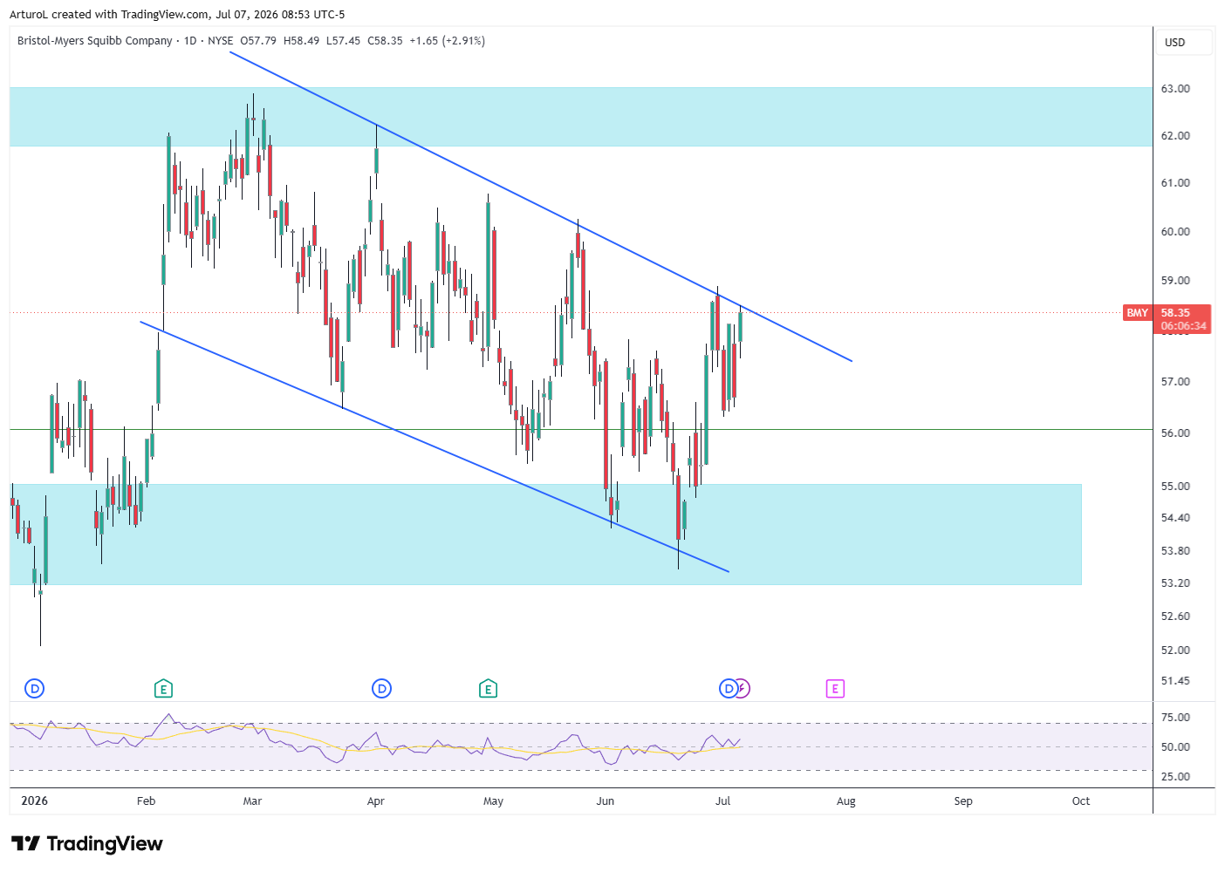Click the lightning bolt event marker
Image resolution: width=1225 pixels, height=872 pixels.
coord(743,689)
